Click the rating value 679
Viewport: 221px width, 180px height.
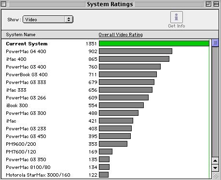pos(93,83)
